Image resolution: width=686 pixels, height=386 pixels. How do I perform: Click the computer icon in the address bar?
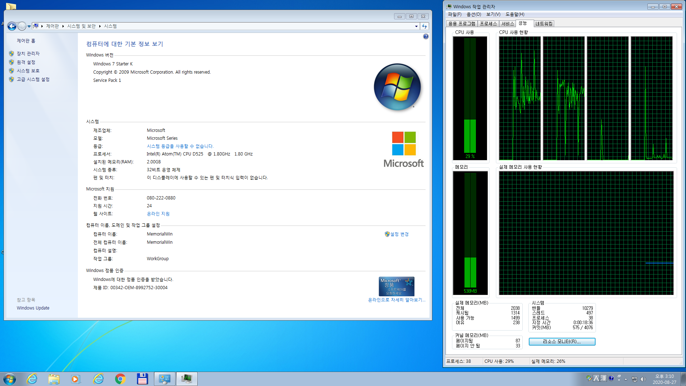click(36, 26)
